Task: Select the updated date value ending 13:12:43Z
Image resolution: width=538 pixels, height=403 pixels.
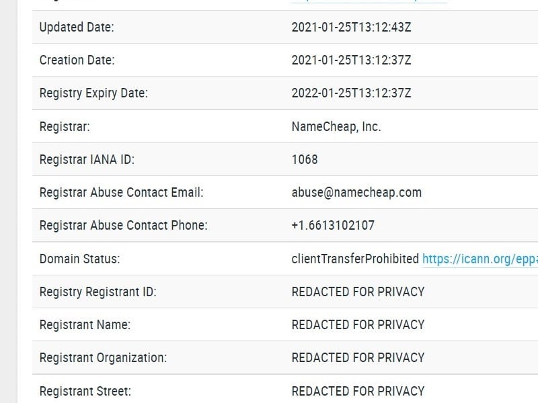Action: 351,28
